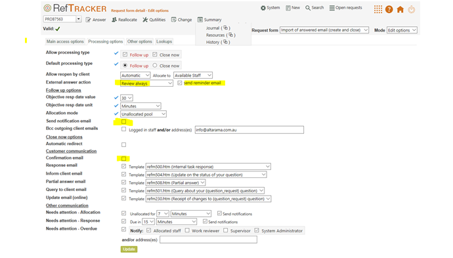This screenshot has height=258, width=453.
Task: Open Due in 15 value dropdown
Action: [x=148, y=222]
